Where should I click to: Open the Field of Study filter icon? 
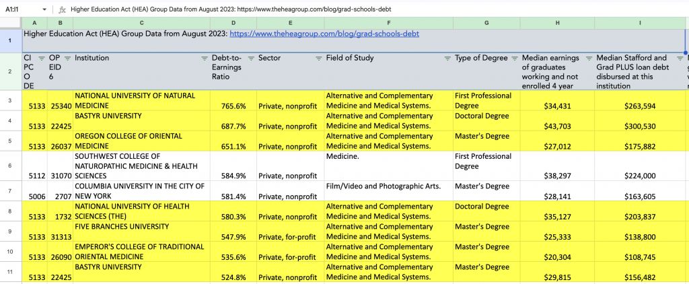click(447, 59)
